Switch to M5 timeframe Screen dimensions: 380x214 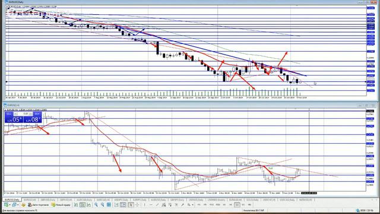point(205,204)
